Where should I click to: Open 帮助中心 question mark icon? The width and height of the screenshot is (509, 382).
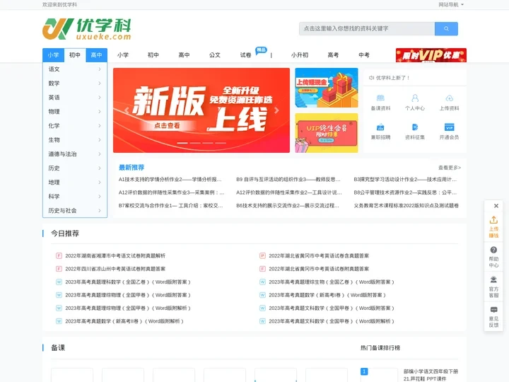coord(493,250)
